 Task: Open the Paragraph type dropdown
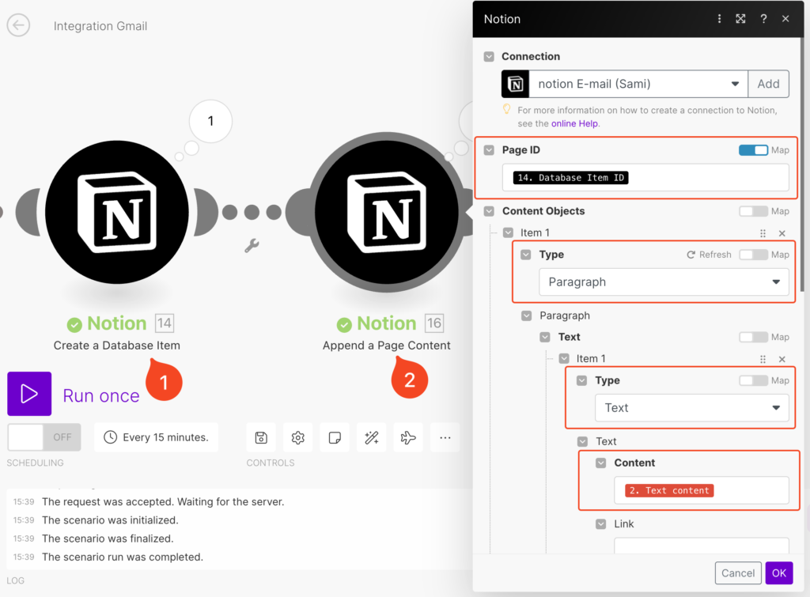tap(664, 282)
